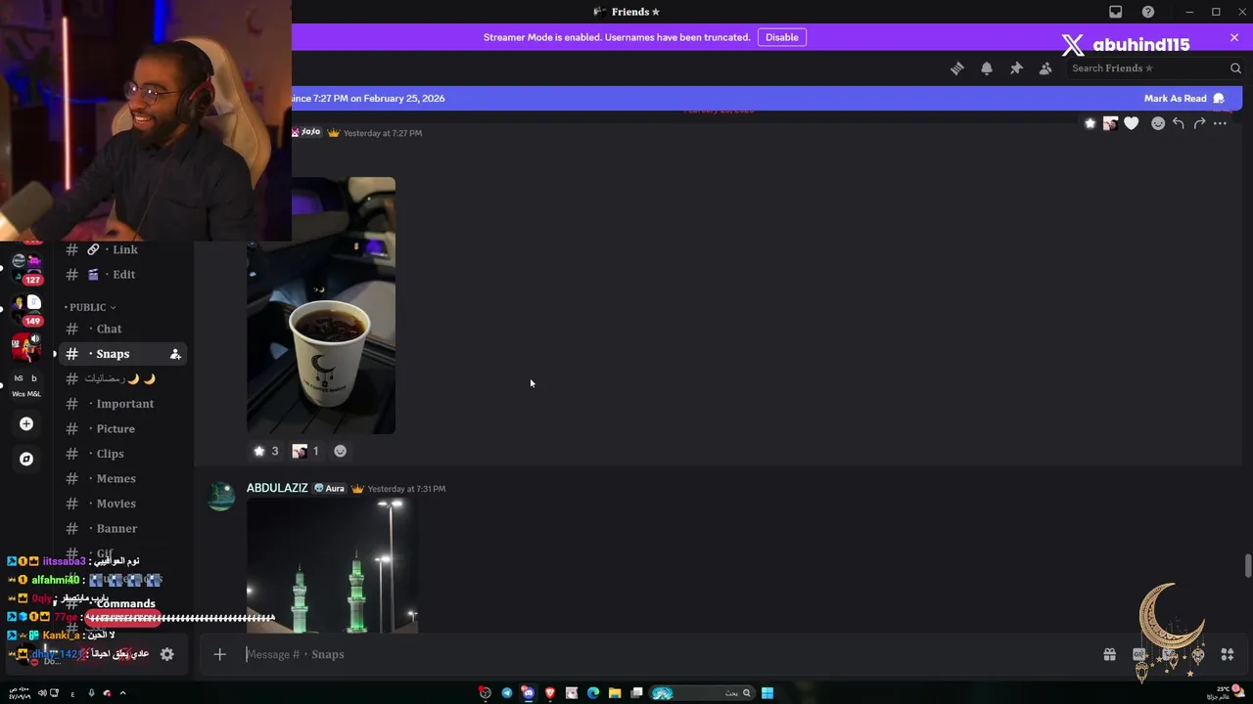Open the GIF picker button
The height and width of the screenshot is (704, 1253).
(1138, 654)
